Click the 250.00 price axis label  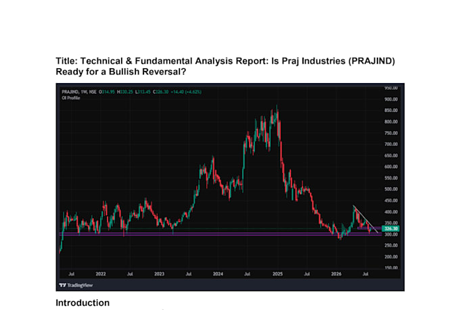coord(391,246)
